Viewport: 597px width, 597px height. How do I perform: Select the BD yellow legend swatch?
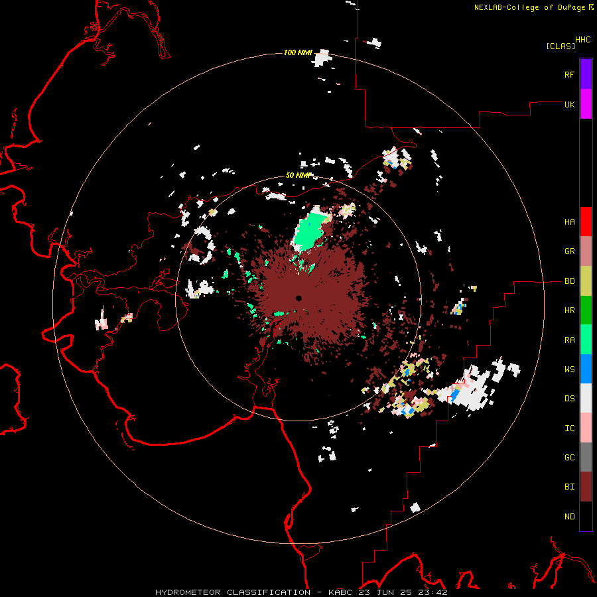pyautogui.click(x=586, y=281)
